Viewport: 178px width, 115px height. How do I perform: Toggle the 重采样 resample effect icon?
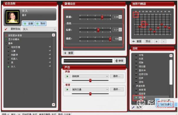click(136, 70)
